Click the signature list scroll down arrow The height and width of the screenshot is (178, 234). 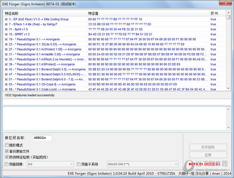(x=228, y=88)
